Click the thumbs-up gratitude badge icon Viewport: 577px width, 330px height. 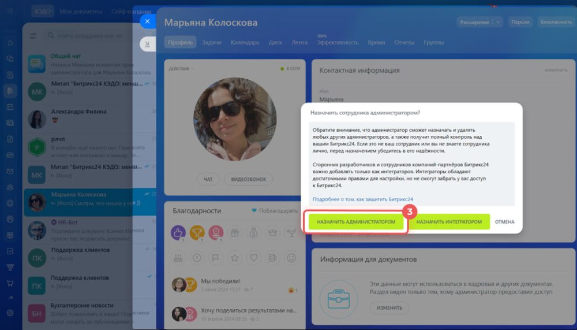click(178, 233)
